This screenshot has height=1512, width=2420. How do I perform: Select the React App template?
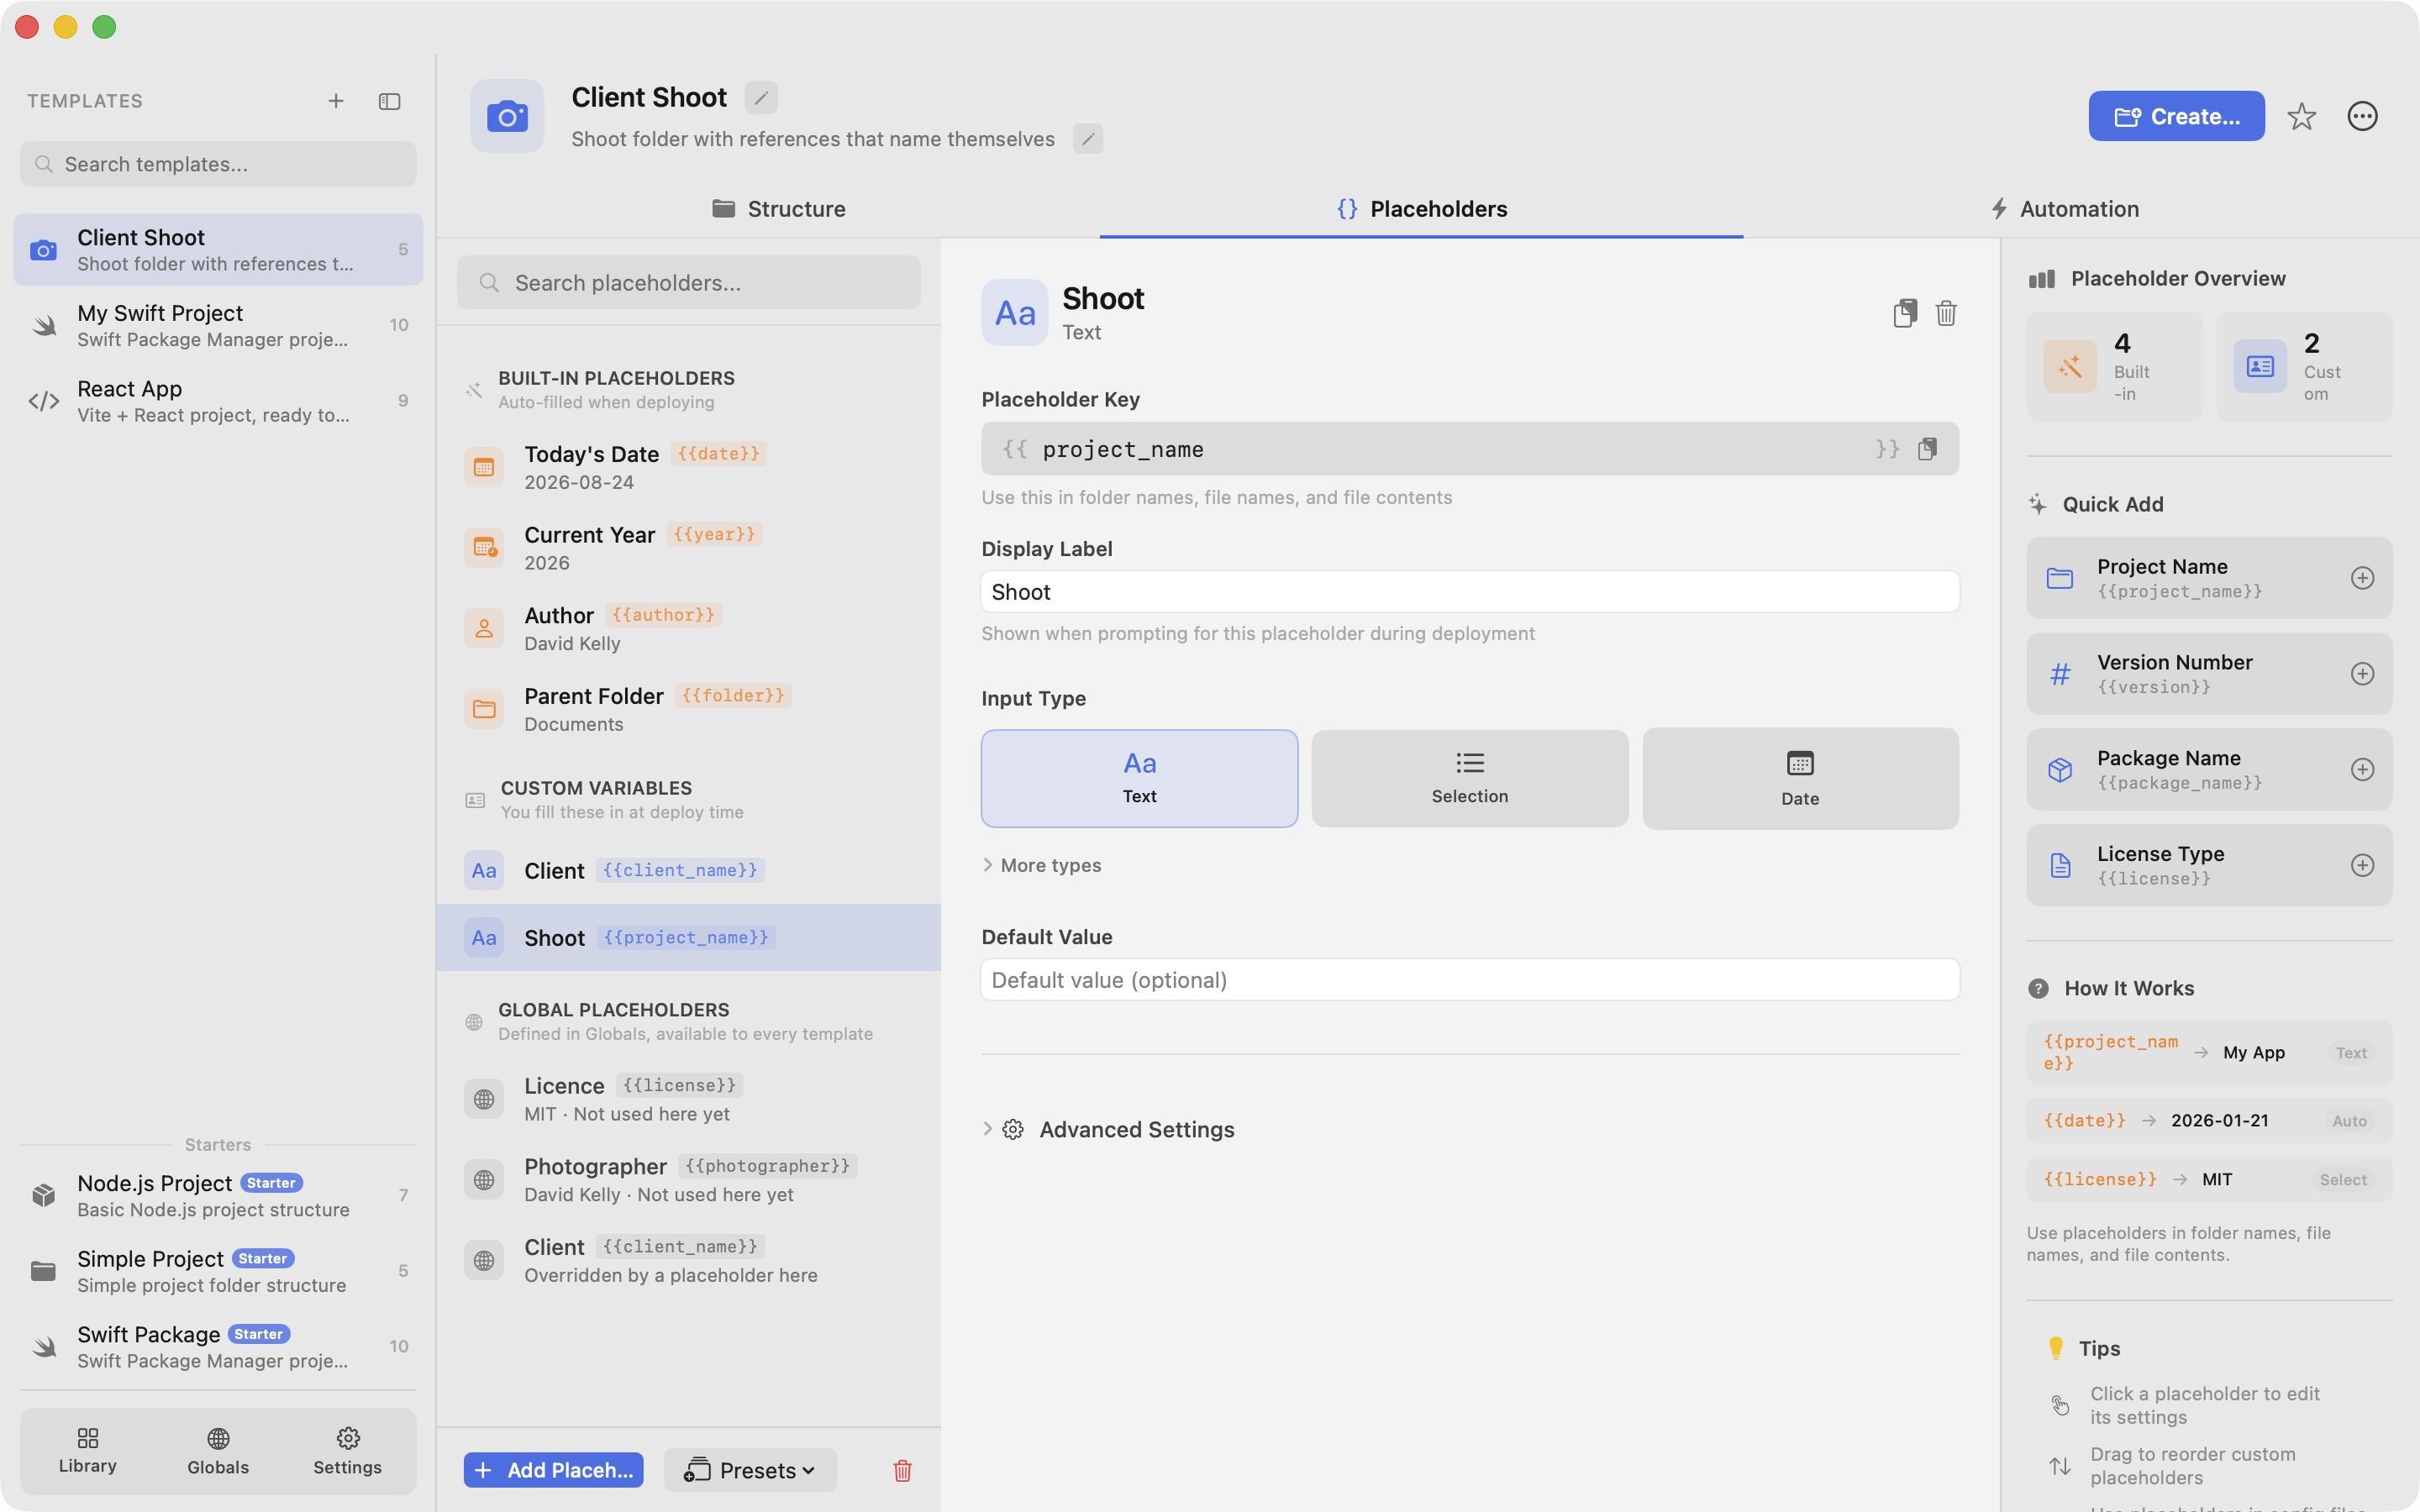(x=218, y=401)
